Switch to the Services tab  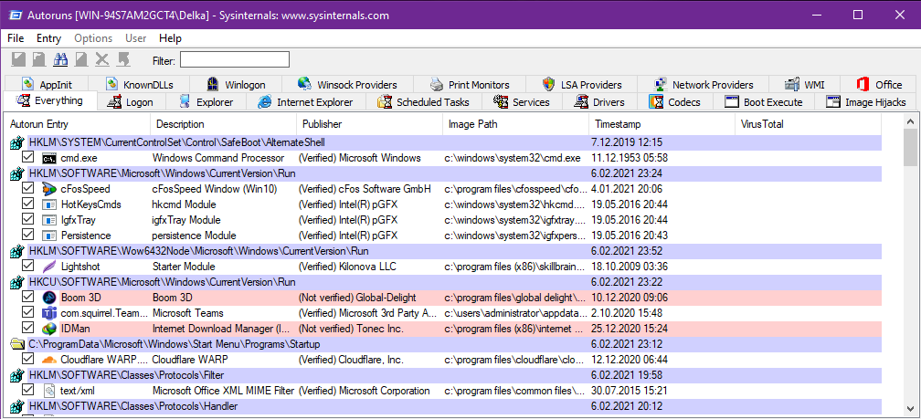523,102
